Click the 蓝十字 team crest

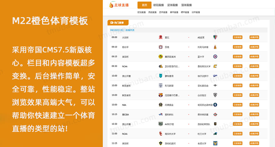pyautogui.click(x=215, y=57)
